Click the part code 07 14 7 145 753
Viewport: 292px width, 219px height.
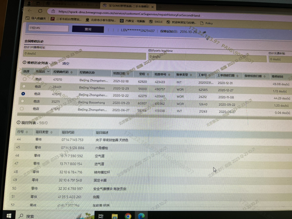click(x=72, y=140)
